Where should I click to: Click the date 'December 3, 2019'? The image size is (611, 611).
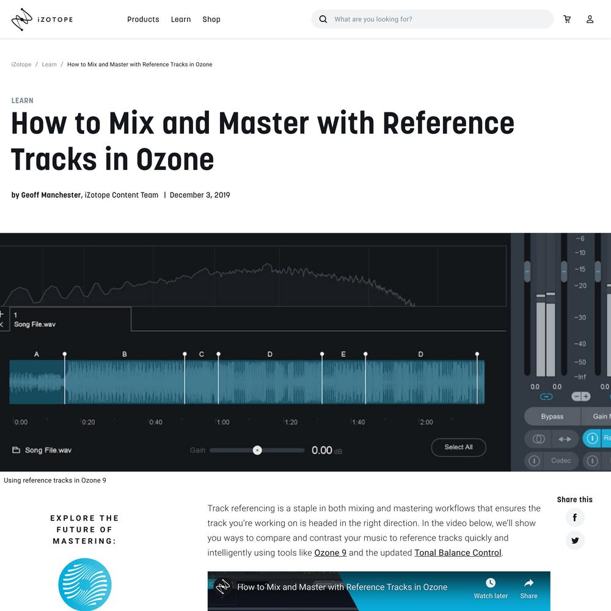[200, 195]
